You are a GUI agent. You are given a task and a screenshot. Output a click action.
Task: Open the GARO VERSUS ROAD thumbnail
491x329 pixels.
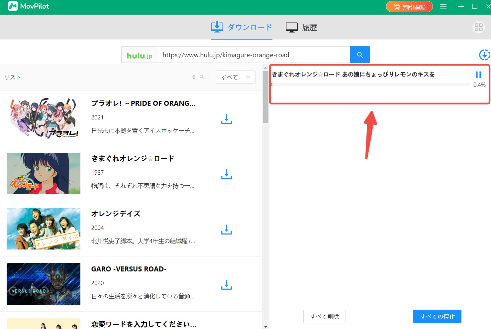44,284
